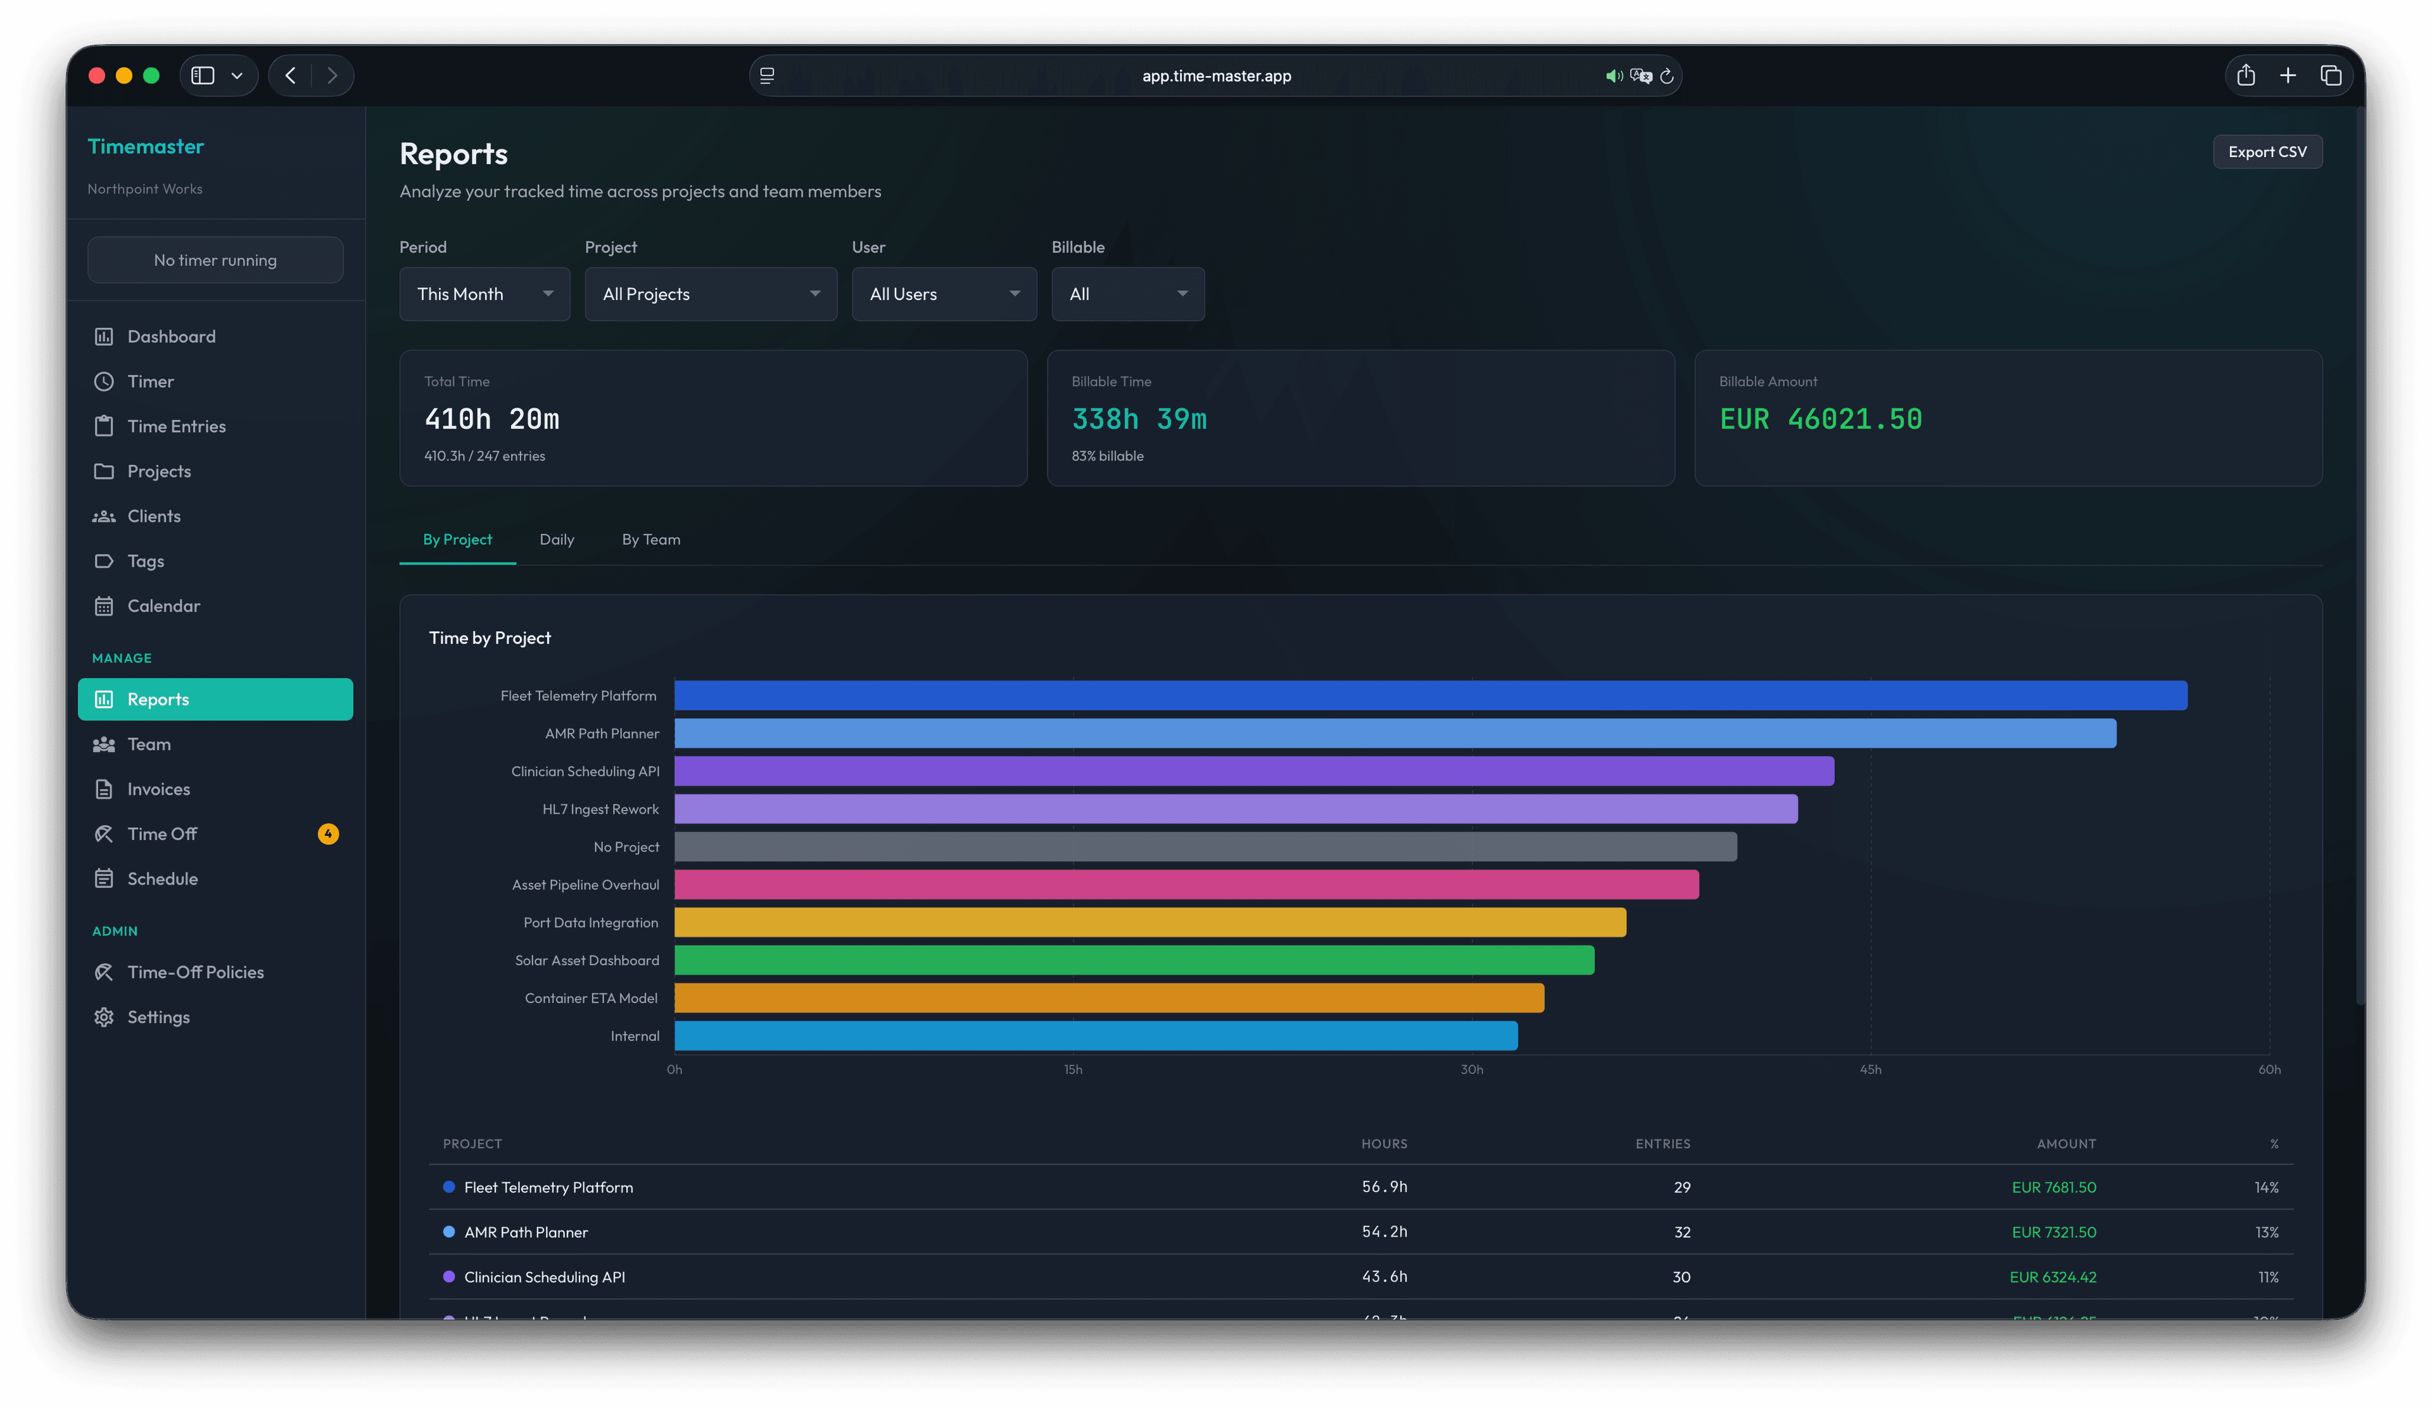Image resolution: width=2432 pixels, height=1407 pixels.
Task: Click the Clients people icon
Action: point(103,516)
